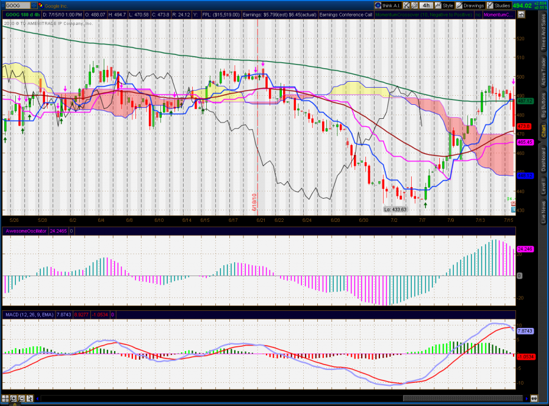Click the GOOG symbol input field
Image resolution: width=549 pixels, height=406 pixels.
[18, 5]
